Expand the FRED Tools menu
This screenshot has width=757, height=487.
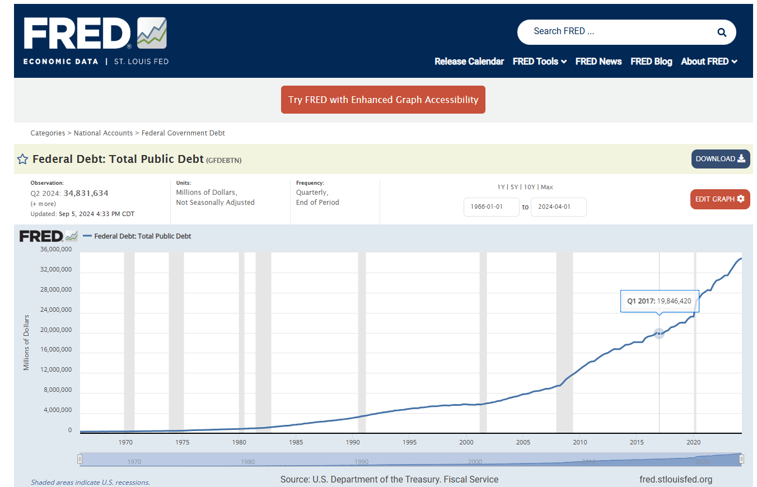click(540, 62)
